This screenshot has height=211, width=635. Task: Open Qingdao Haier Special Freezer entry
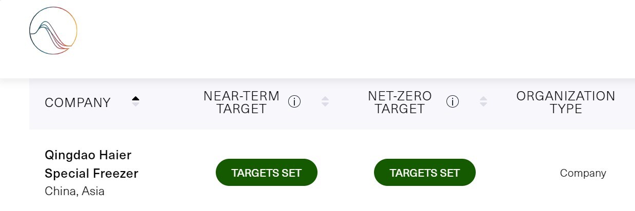pos(91,164)
